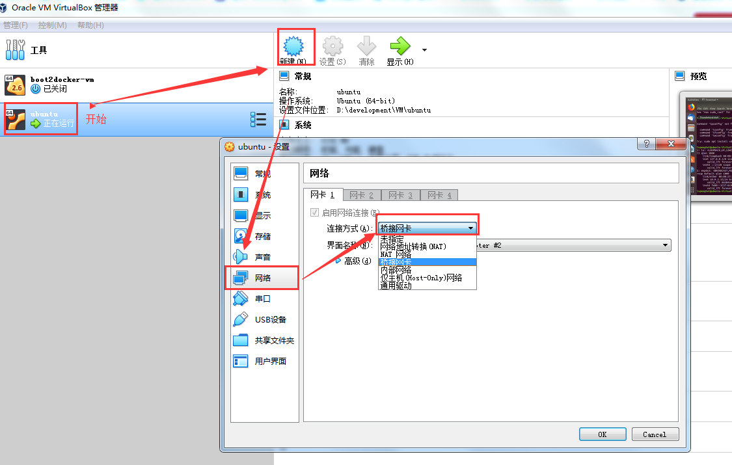
Task: Click the Show (显示) green arrow icon
Action: (400, 47)
